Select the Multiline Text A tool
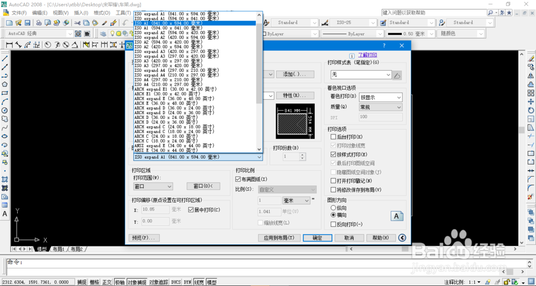The width and height of the screenshot is (536, 286). click(5, 214)
